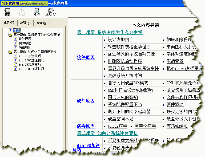Select the 目录 tab
Image resolution: width=205 pixels, height=157 pixels.
9,22
